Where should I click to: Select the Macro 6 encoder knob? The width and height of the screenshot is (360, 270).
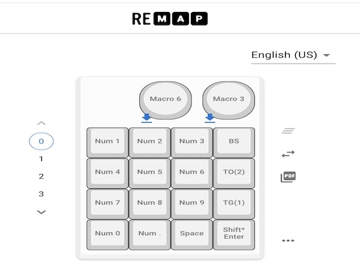[x=165, y=99]
